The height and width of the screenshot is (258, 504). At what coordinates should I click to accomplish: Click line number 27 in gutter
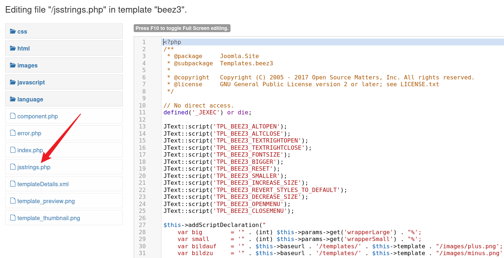(x=142, y=225)
